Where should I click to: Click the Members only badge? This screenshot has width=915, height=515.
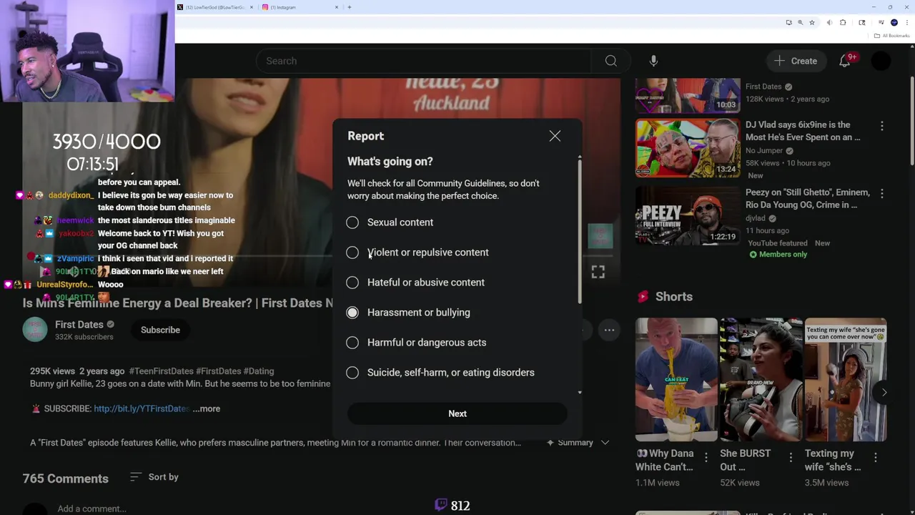click(x=778, y=255)
